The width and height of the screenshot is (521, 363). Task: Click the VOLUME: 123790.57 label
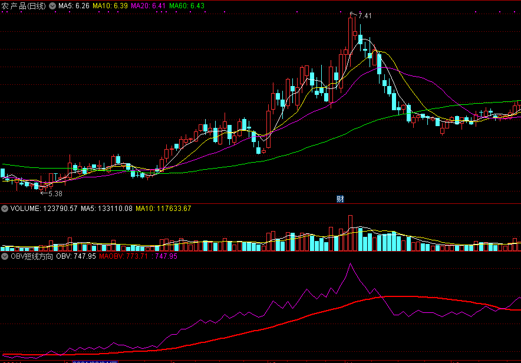(x=44, y=209)
